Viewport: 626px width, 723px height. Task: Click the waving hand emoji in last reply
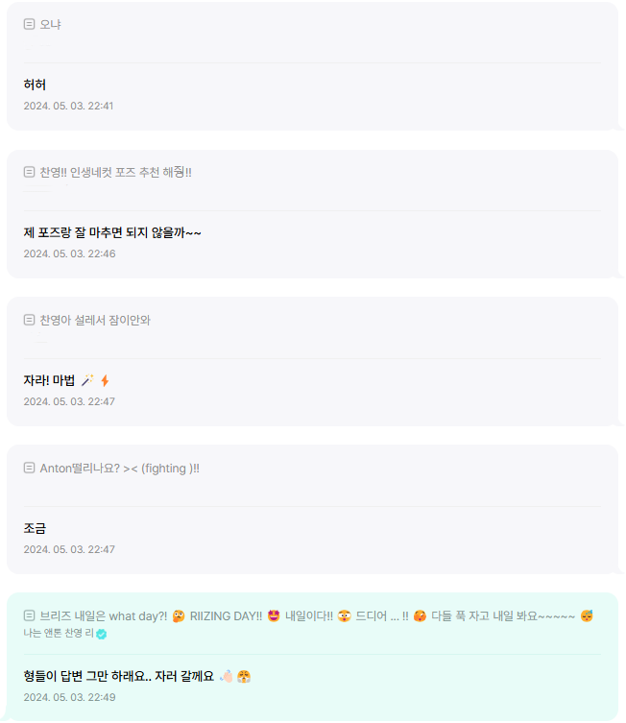(227, 676)
